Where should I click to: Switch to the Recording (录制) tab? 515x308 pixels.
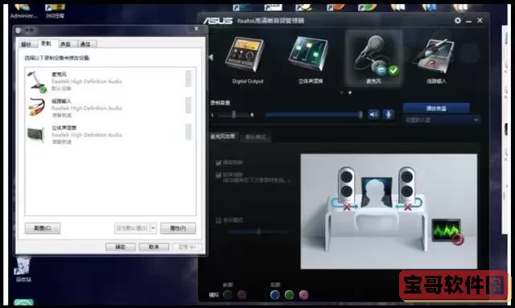click(47, 43)
